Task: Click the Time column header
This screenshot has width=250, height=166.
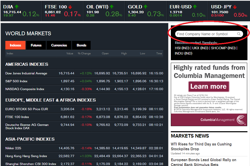Action: pyautogui.click(x=159, y=53)
